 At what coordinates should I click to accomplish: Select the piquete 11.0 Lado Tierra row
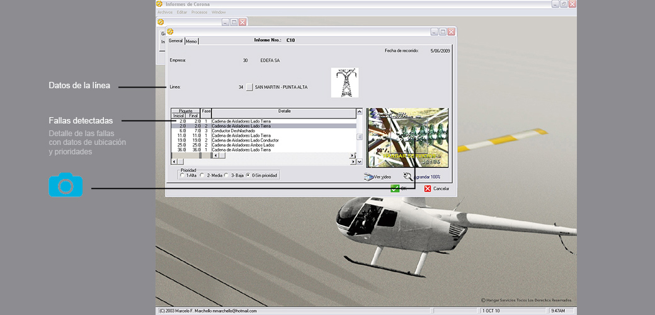263,135
